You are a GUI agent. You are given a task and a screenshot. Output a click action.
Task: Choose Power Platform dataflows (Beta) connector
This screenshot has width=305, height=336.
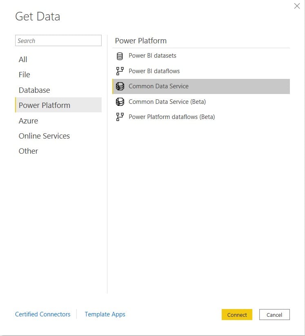pos(201,117)
